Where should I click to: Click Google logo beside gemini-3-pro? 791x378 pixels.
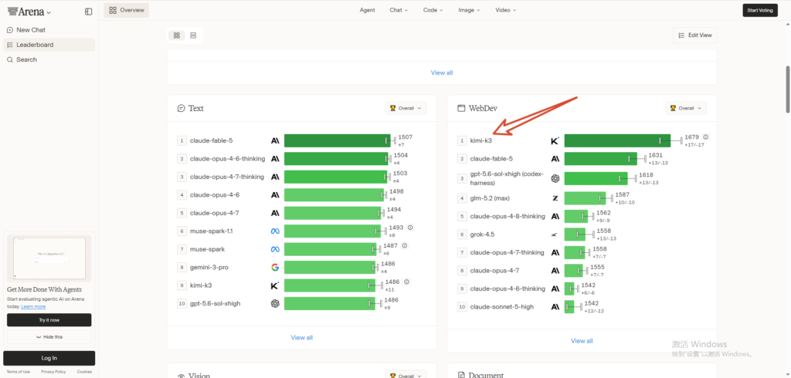(275, 267)
